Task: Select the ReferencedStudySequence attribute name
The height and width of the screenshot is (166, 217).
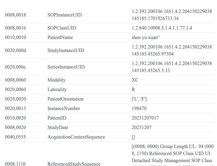Action: pos(73,164)
